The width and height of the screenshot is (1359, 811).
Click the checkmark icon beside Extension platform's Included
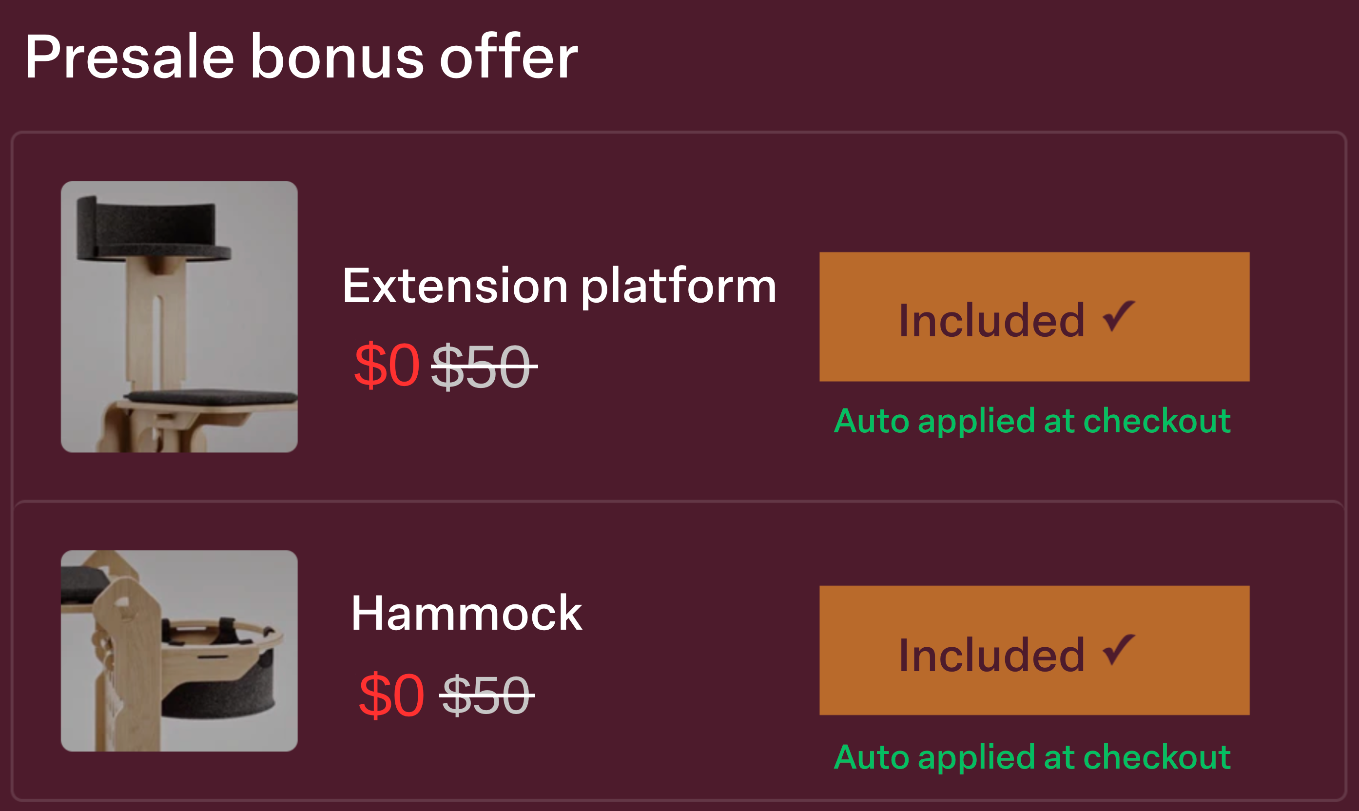coord(1118,316)
